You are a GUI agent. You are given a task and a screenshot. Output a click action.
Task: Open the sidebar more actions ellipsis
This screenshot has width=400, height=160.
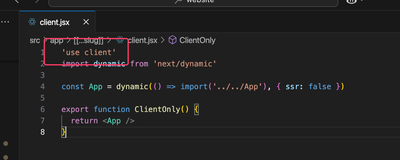(5, 22)
